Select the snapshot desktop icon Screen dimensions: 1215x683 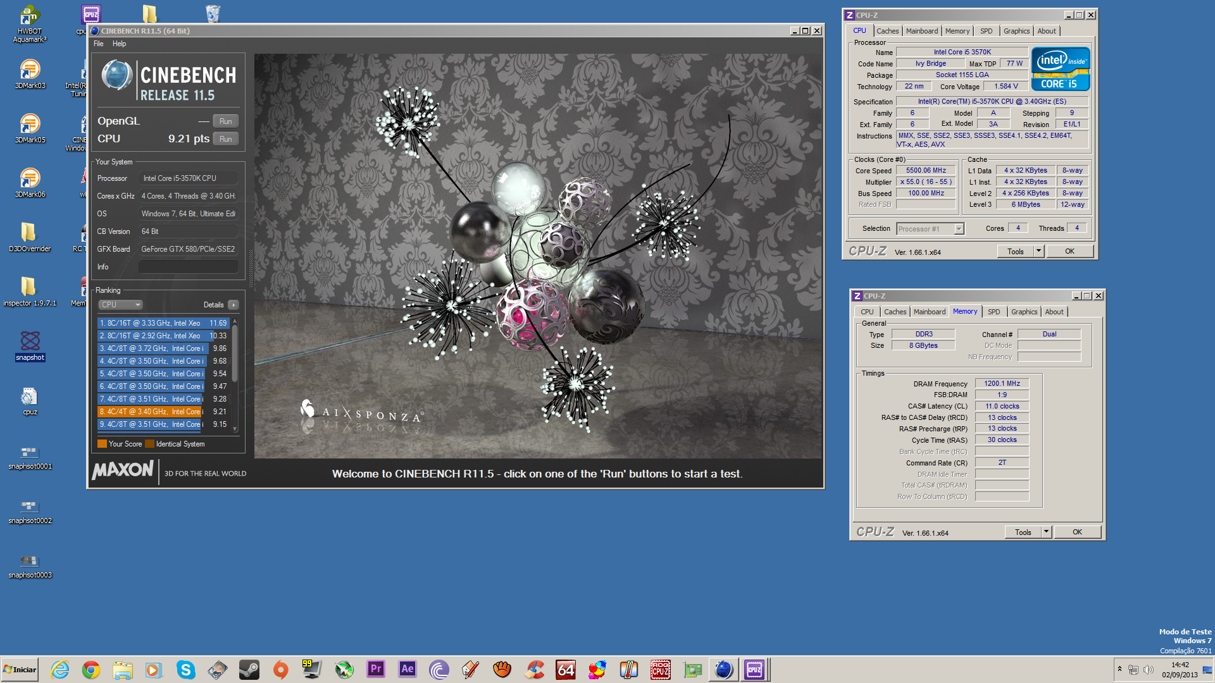tap(30, 346)
